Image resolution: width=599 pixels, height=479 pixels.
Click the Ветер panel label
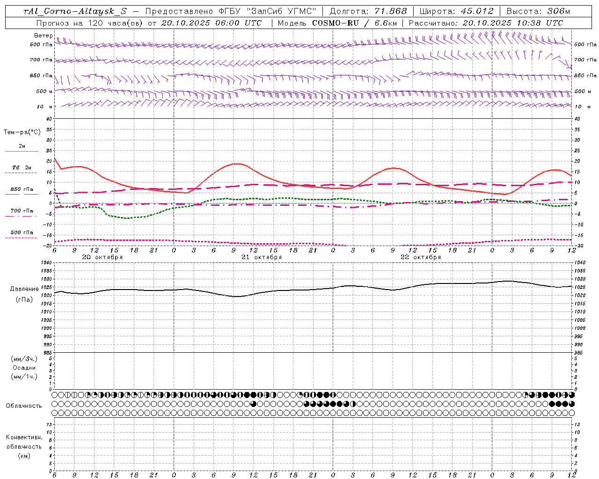click(44, 36)
